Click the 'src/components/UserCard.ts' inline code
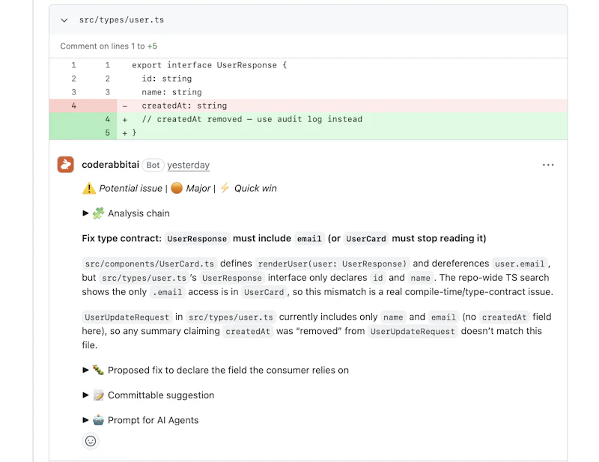 click(x=149, y=264)
